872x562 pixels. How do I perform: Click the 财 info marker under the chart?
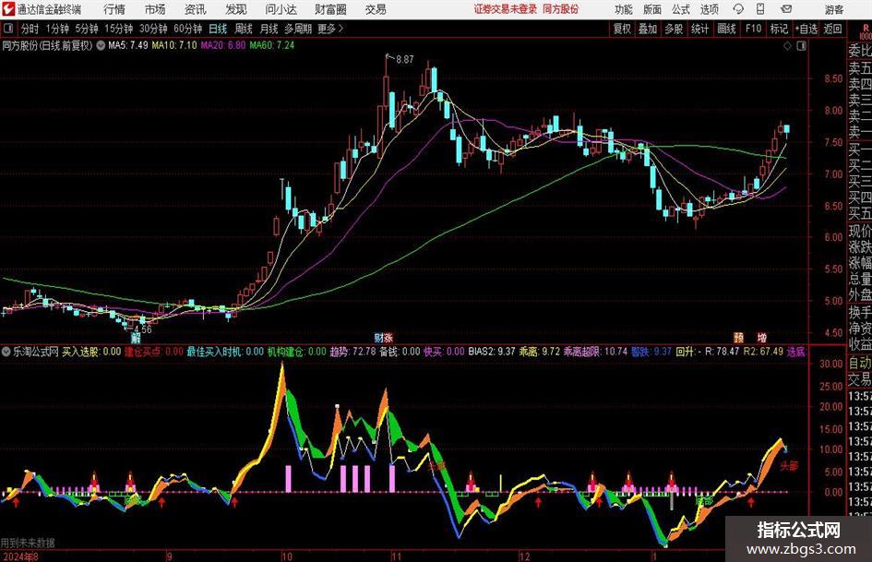click(x=378, y=337)
